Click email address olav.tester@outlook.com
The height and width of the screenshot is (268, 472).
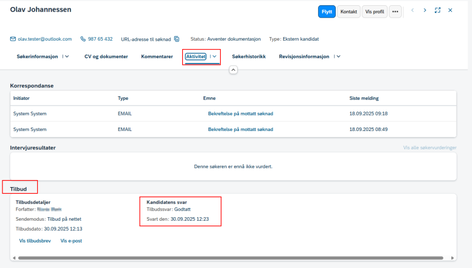click(x=45, y=39)
